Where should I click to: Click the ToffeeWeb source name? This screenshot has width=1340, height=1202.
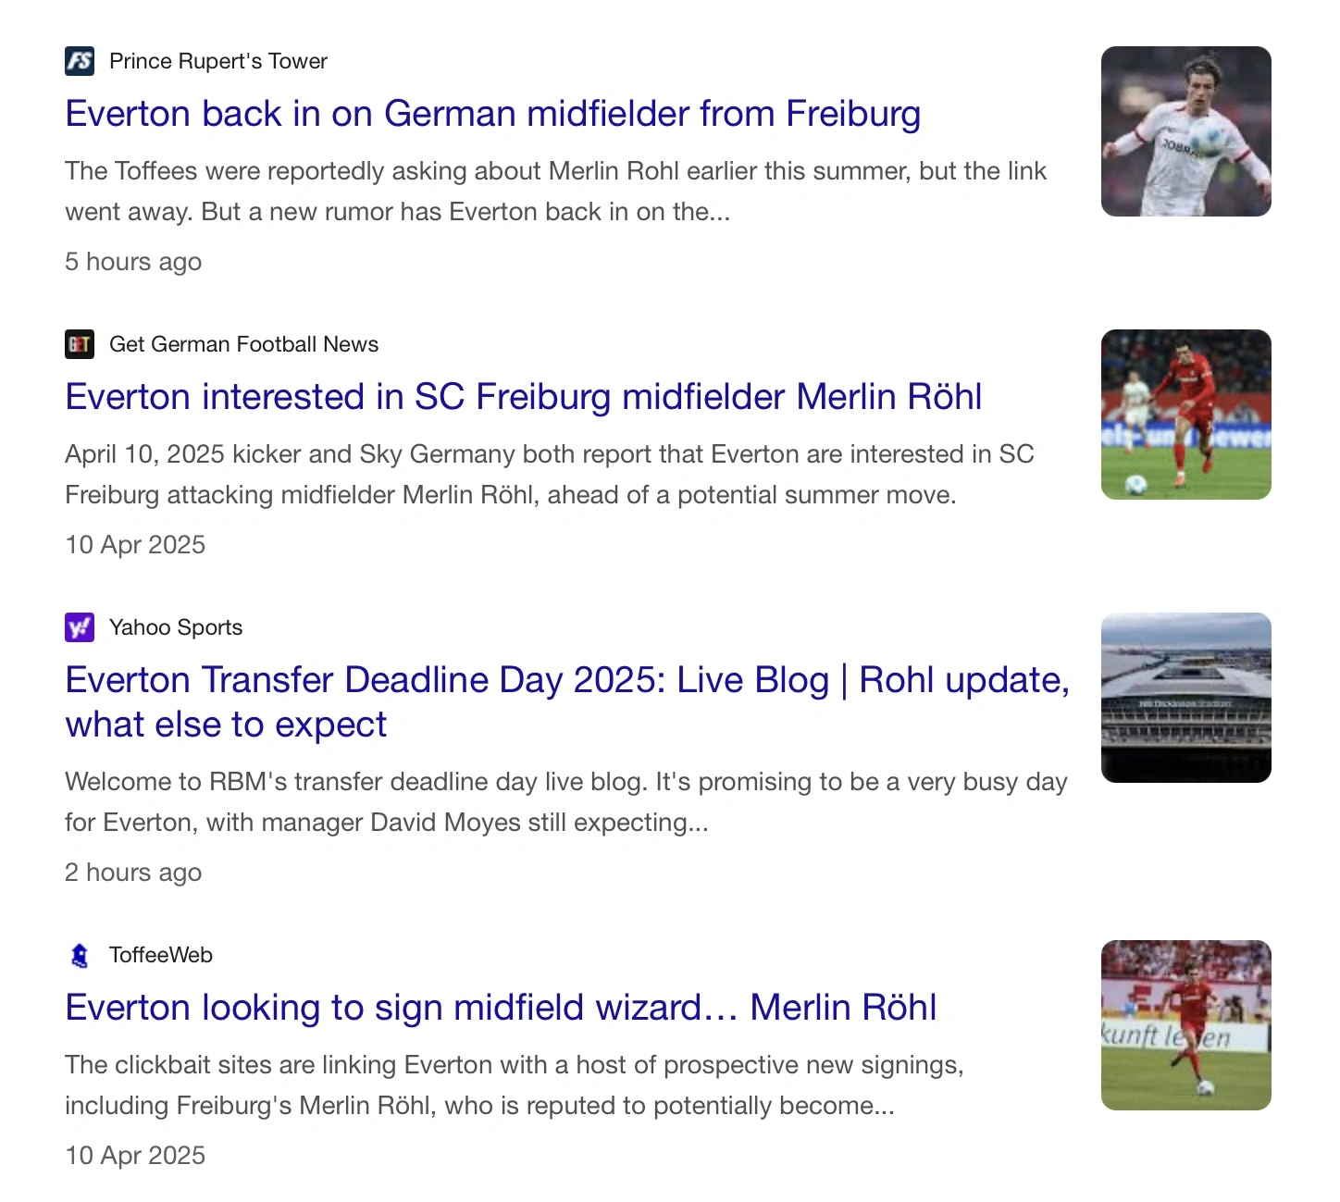(161, 955)
